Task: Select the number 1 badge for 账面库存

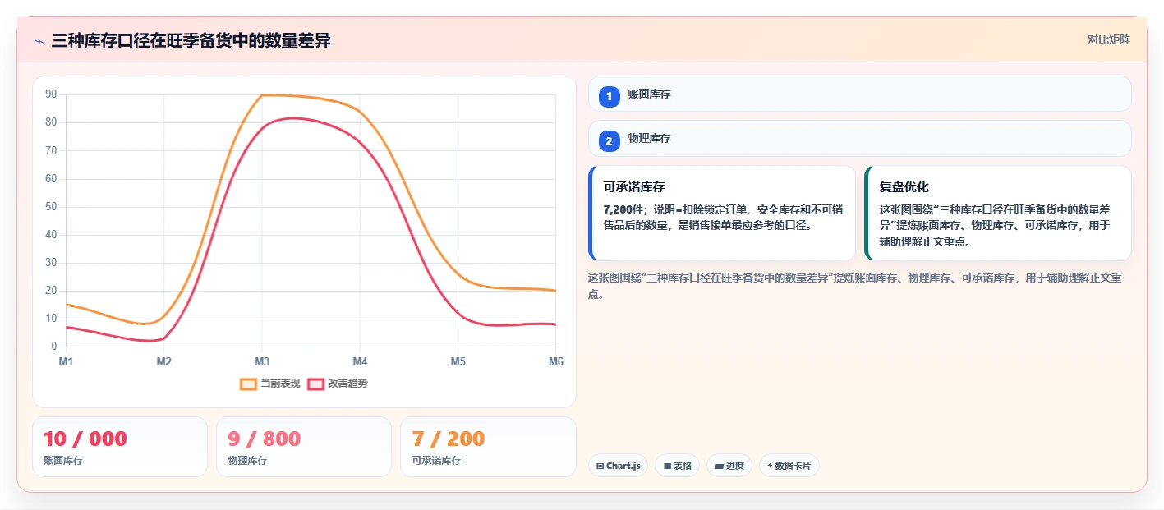Action: 609,96
